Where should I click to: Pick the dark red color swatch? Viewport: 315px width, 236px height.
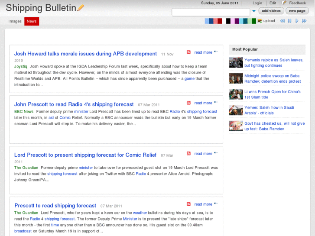pos(220,21)
